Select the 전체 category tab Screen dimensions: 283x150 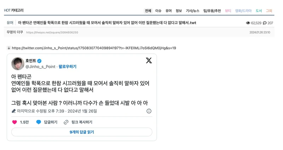click(x=148, y=11)
